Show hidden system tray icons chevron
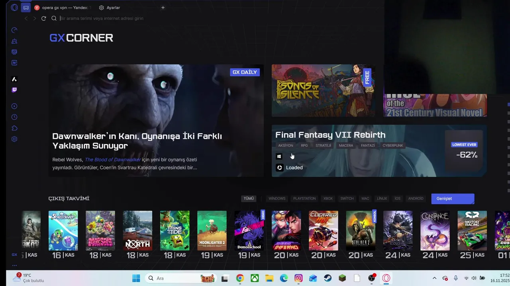 [434, 278]
